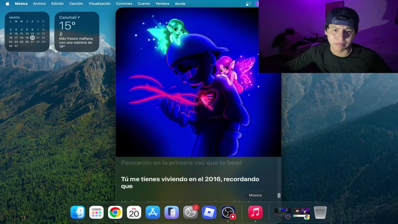Click the thermometer icon in weather widget
398x224 pixels.
tap(61, 34)
